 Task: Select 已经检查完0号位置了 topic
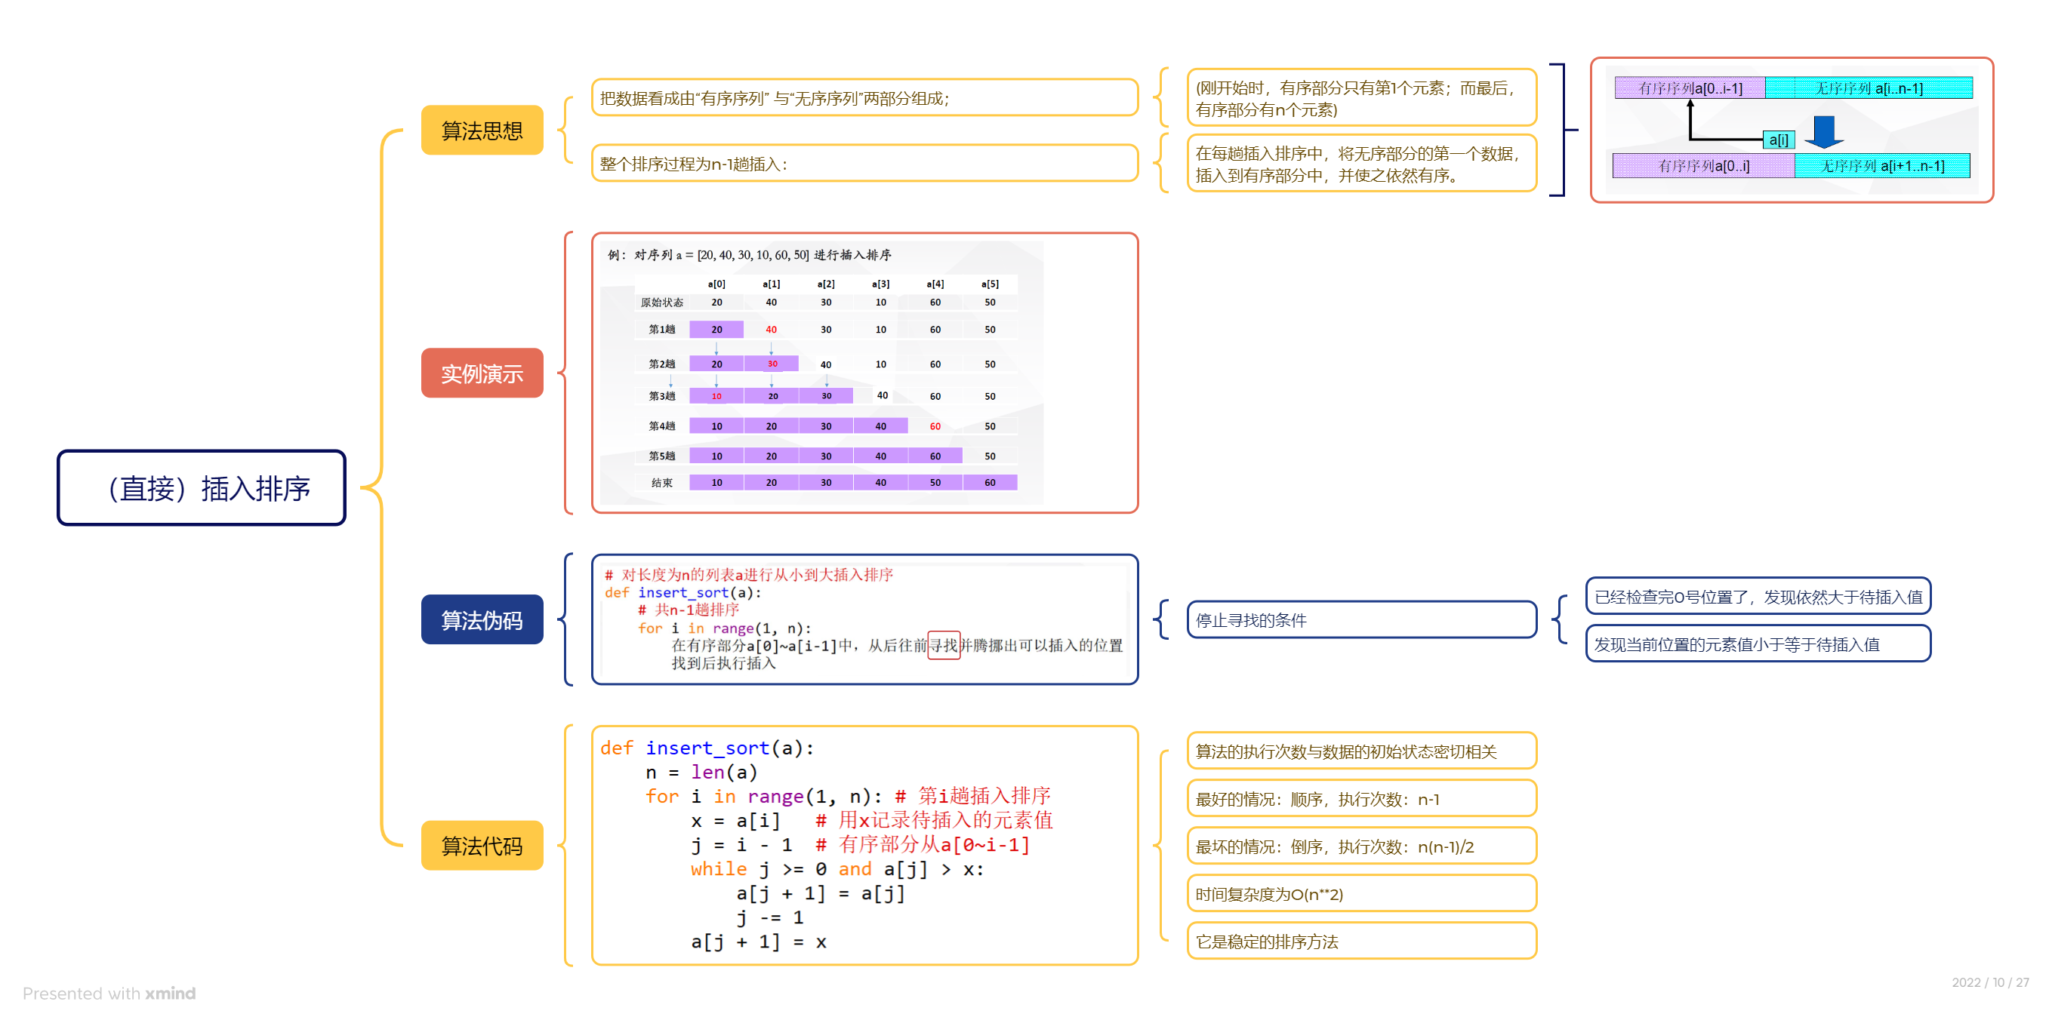[1758, 596]
